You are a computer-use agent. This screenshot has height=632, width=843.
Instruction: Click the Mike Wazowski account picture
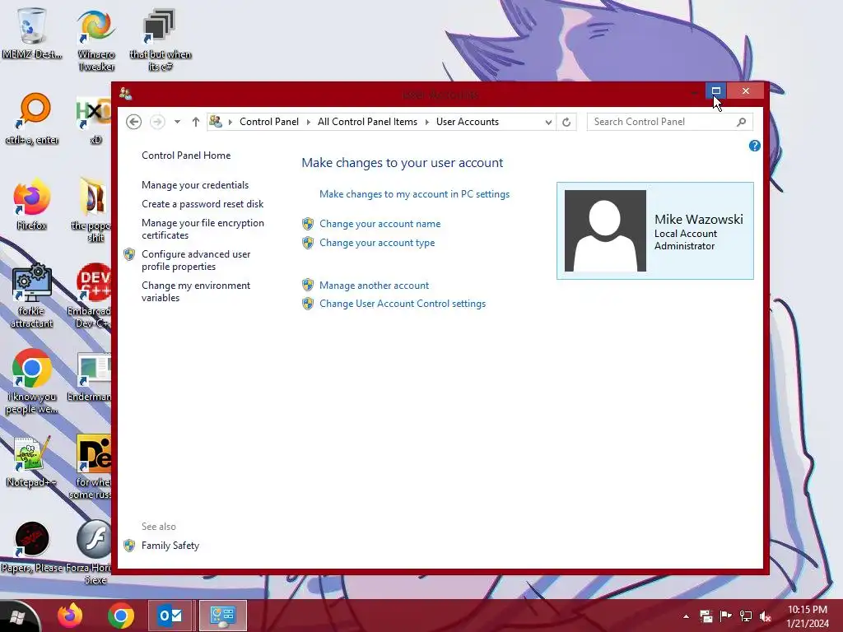pyautogui.click(x=605, y=230)
